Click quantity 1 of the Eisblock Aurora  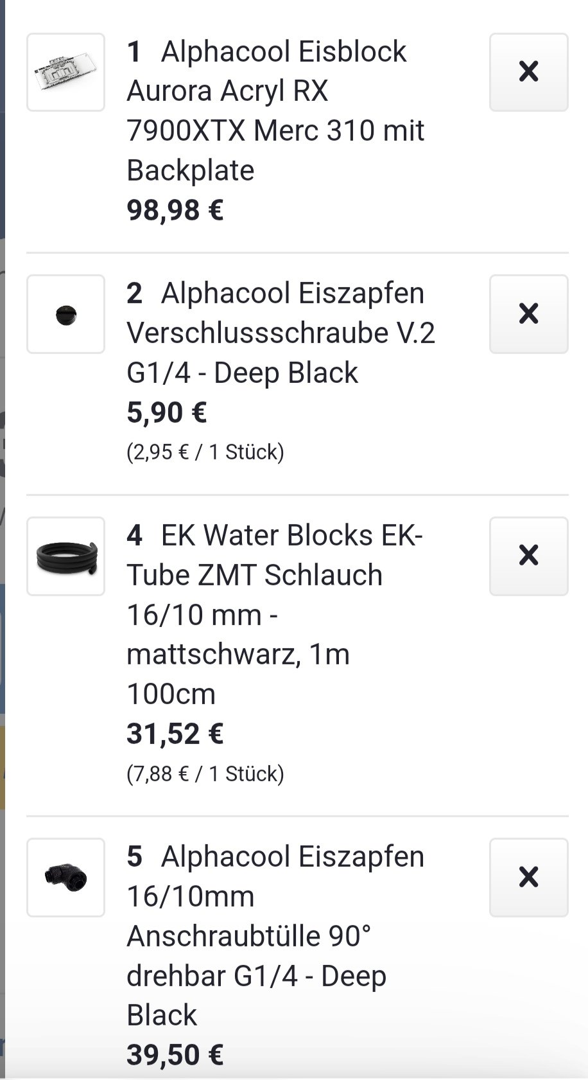coord(134,52)
